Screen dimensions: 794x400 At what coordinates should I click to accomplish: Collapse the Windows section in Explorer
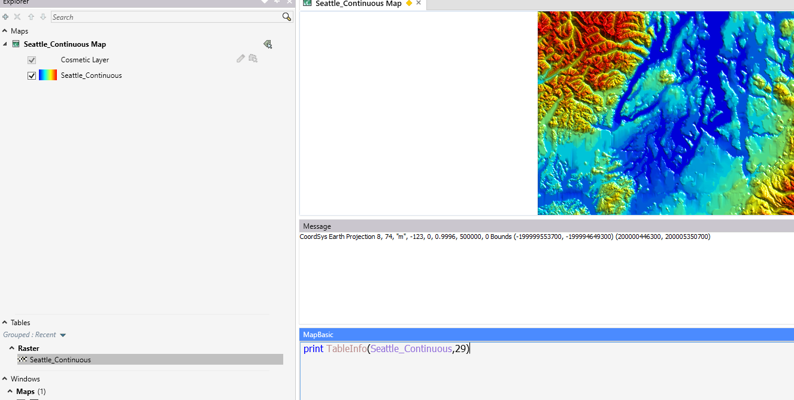point(5,378)
